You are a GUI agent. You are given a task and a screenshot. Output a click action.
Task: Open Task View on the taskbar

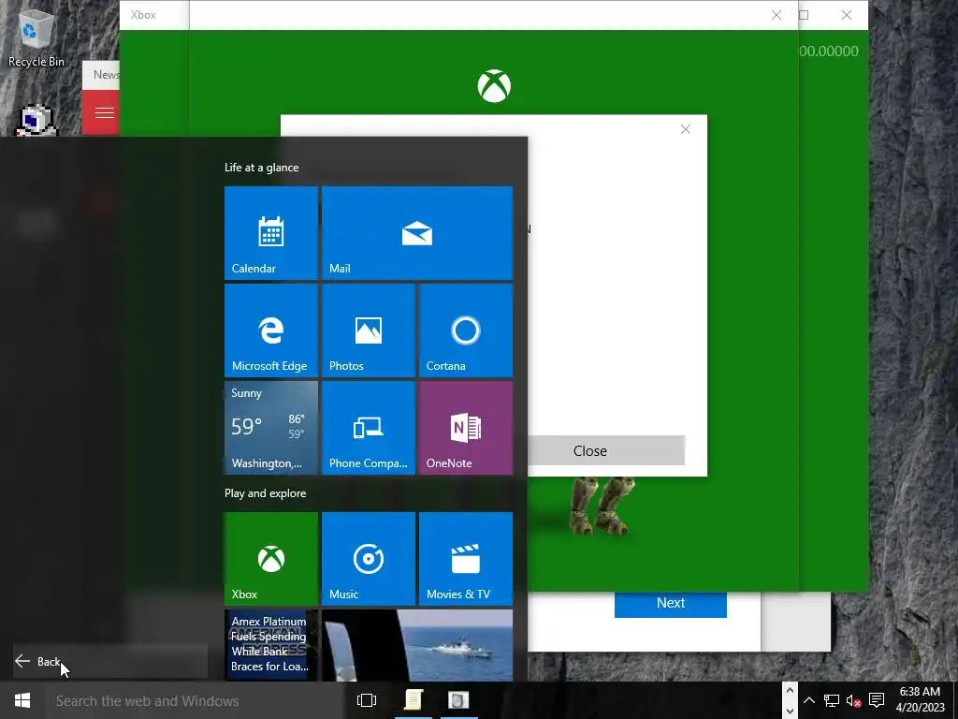pos(367,700)
